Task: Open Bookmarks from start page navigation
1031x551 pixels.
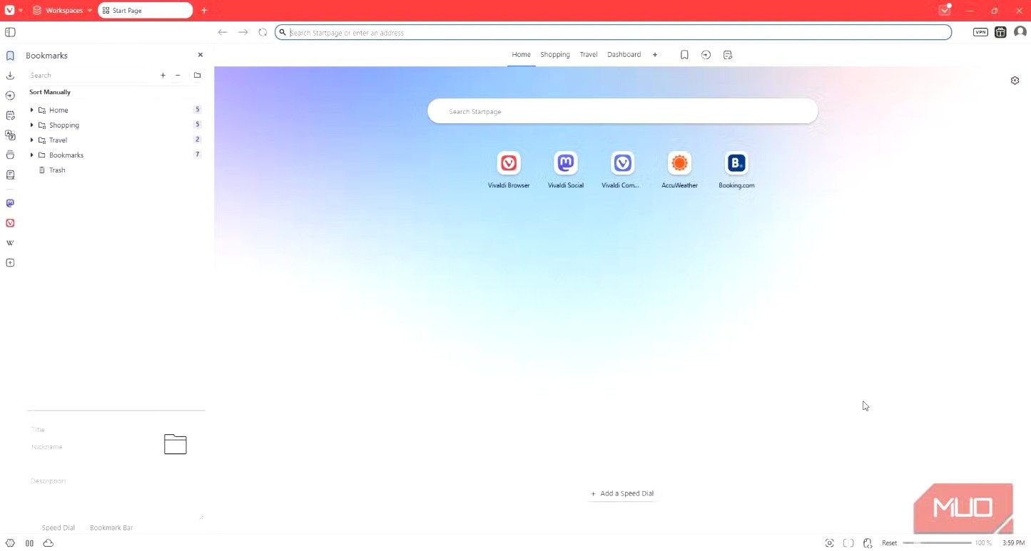Action: [684, 55]
